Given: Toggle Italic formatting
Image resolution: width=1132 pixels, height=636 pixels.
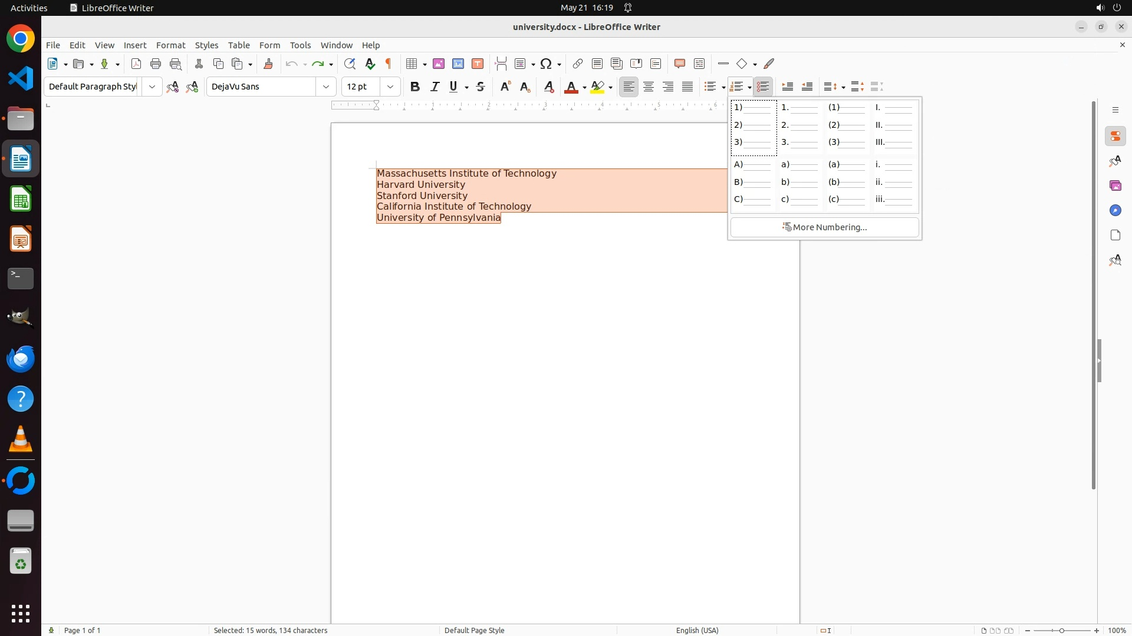Looking at the screenshot, I should point(435,87).
